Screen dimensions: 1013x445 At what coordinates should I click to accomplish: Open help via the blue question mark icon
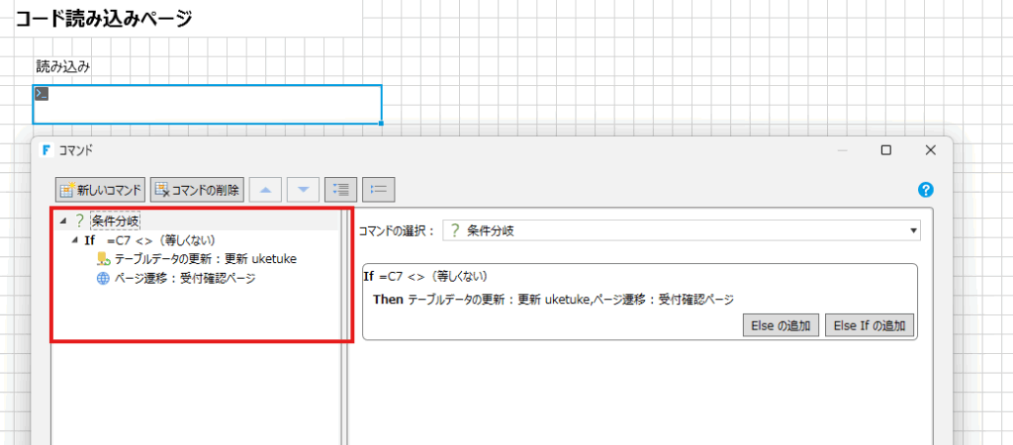926,190
